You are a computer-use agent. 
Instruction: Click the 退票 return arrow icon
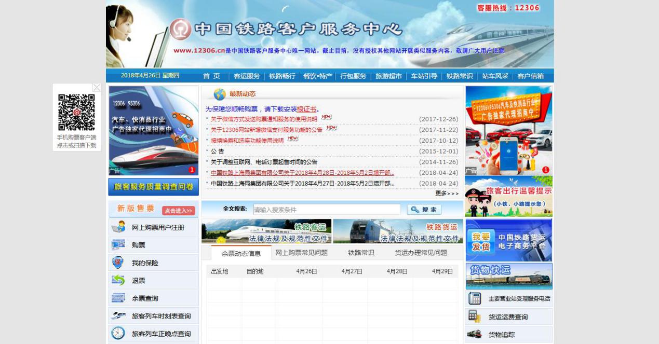click(x=118, y=280)
